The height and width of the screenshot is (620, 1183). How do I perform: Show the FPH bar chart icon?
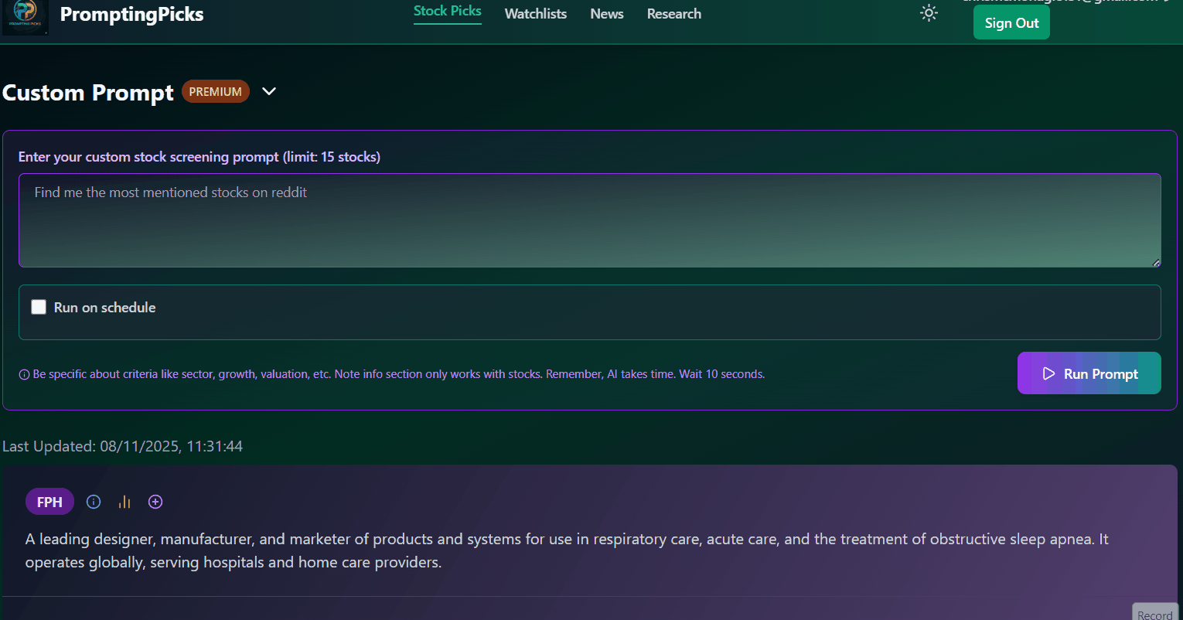124,502
